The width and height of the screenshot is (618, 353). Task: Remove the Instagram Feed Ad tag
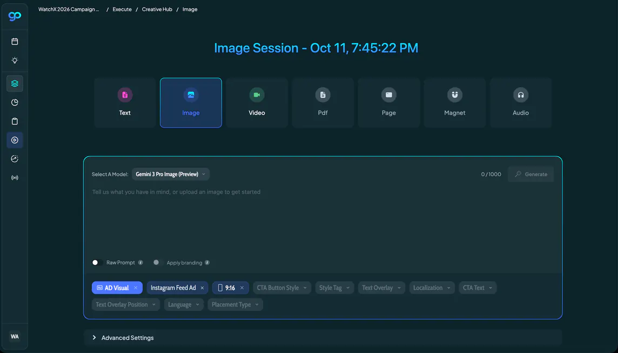coord(202,288)
